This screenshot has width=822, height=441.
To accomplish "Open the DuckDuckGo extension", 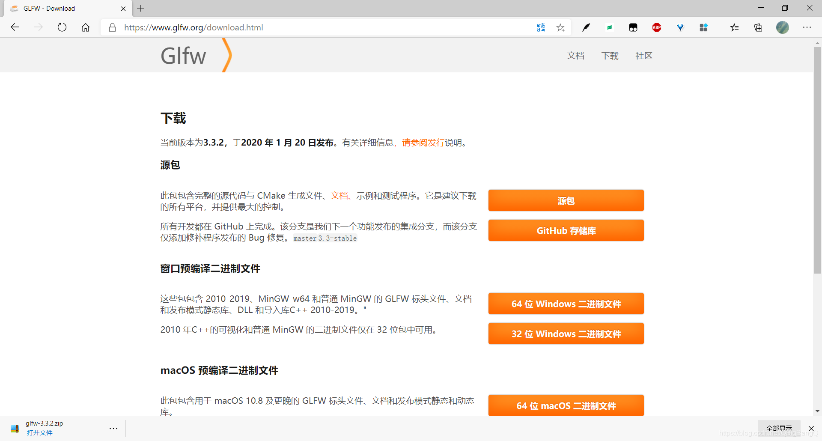I will click(x=633, y=27).
